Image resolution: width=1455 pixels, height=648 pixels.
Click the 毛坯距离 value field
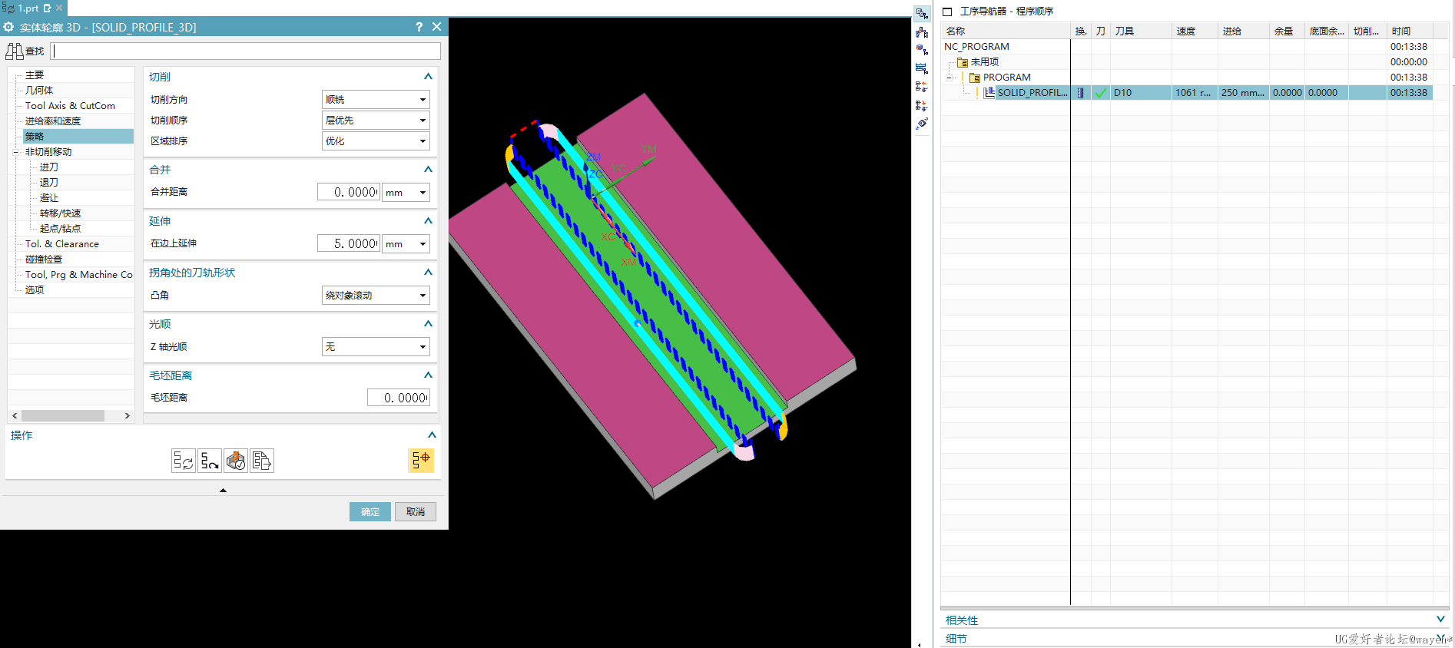point(399,398)
